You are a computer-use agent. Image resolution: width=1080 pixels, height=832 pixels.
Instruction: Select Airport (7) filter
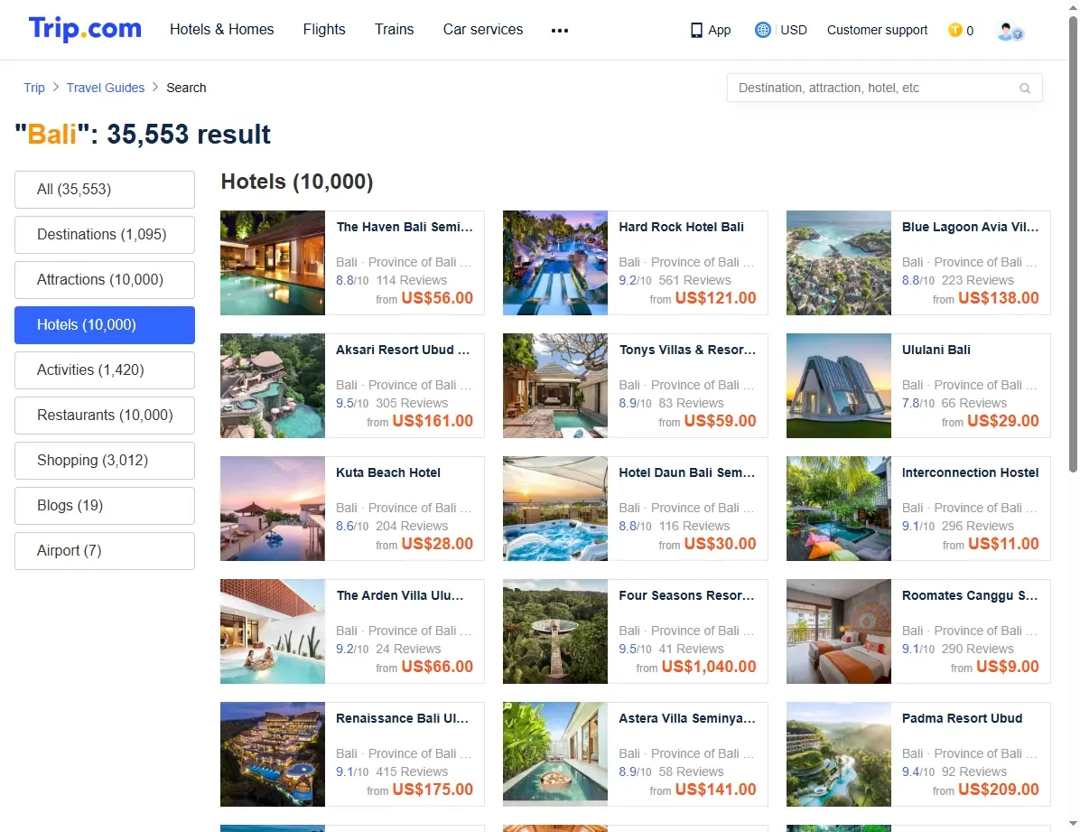click(105, 551)
